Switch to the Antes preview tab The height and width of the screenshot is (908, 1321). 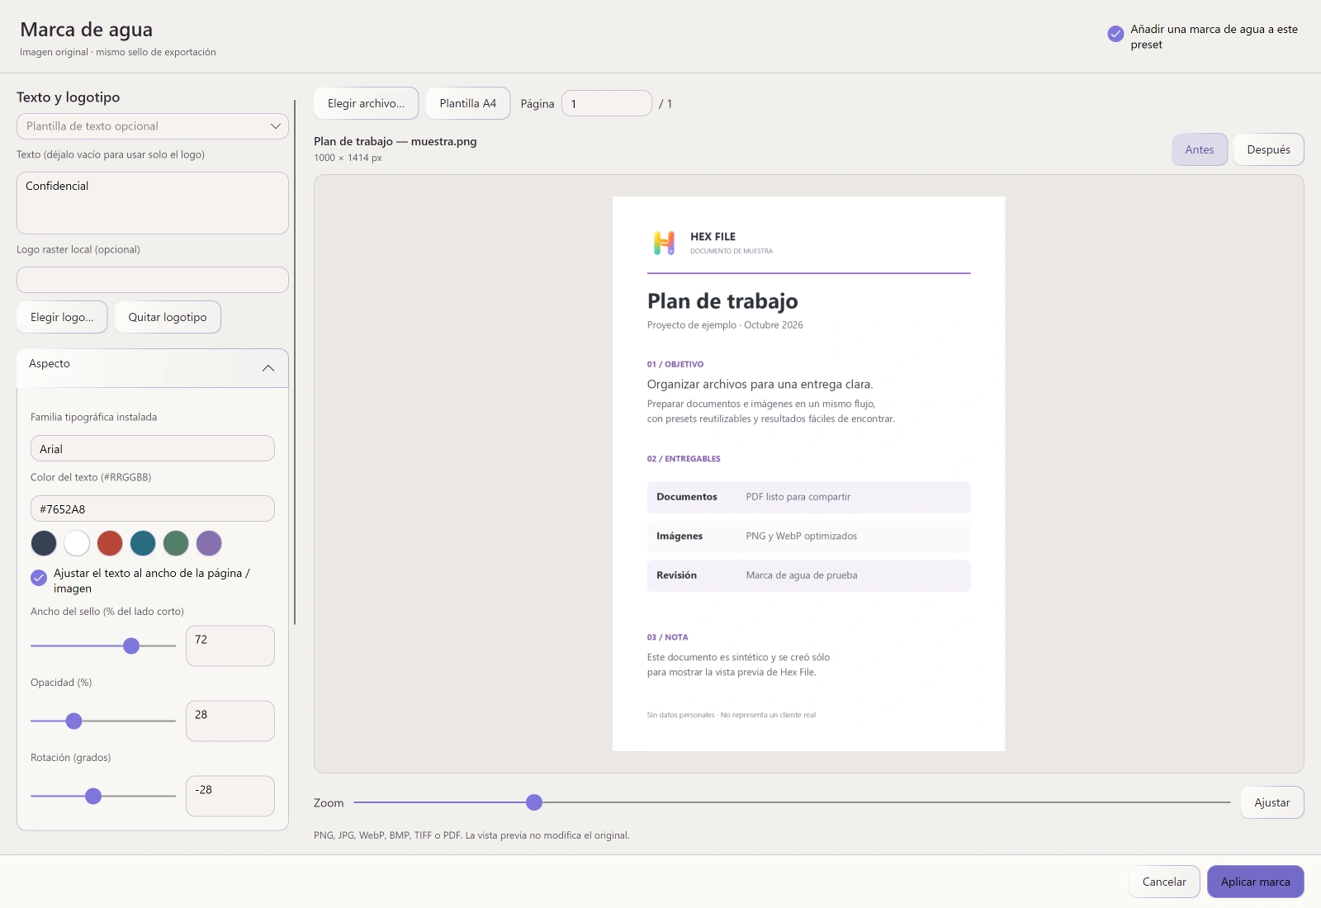coord(1200,149)
